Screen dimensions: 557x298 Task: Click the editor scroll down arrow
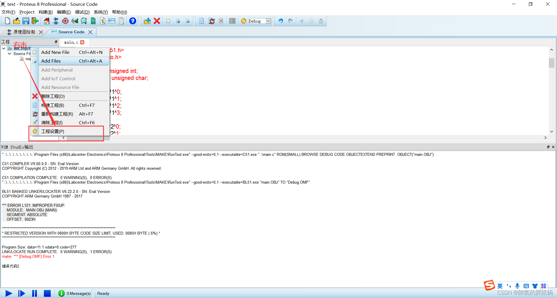551,131
